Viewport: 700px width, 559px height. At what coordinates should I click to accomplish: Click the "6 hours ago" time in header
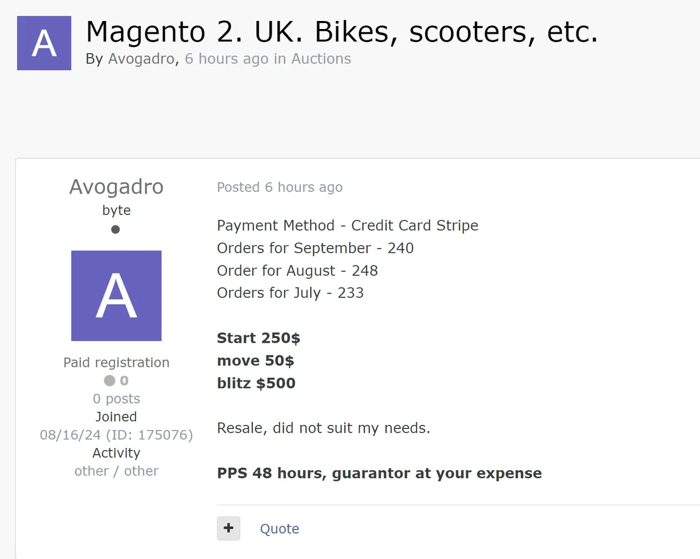227,59
